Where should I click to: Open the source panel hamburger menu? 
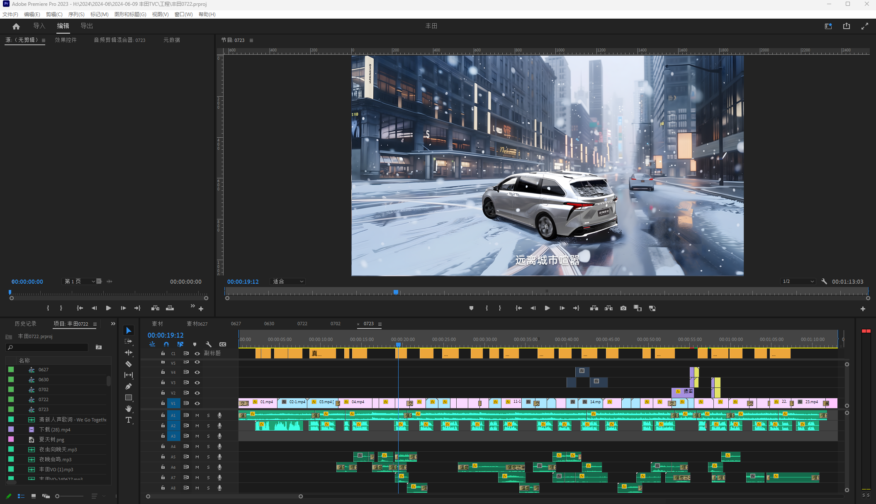tap(44, 40)
